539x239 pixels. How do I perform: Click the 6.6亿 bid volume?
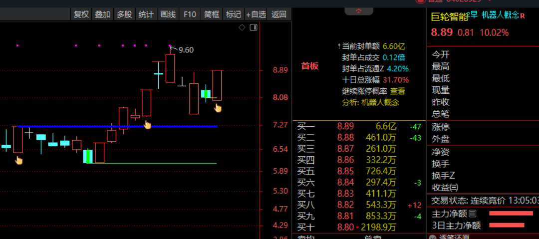(386, 126)
